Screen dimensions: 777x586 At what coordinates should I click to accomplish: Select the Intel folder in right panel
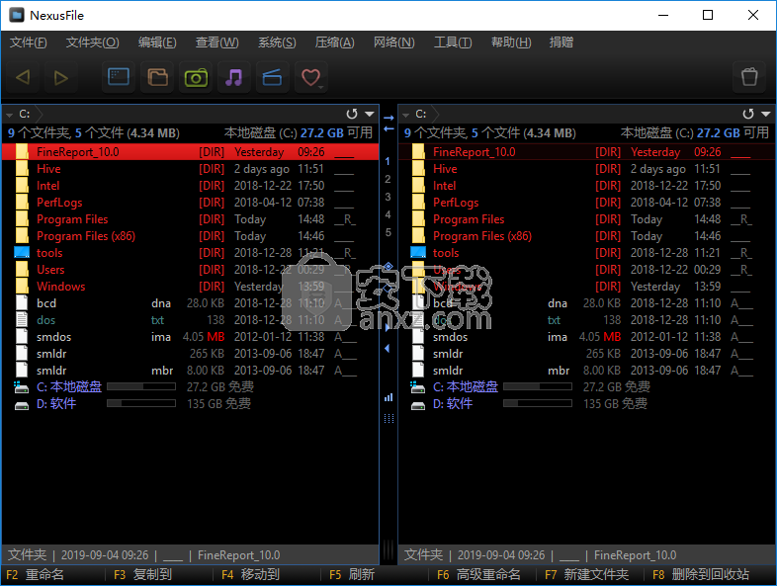pyautogui.click(x=587, y=186)
